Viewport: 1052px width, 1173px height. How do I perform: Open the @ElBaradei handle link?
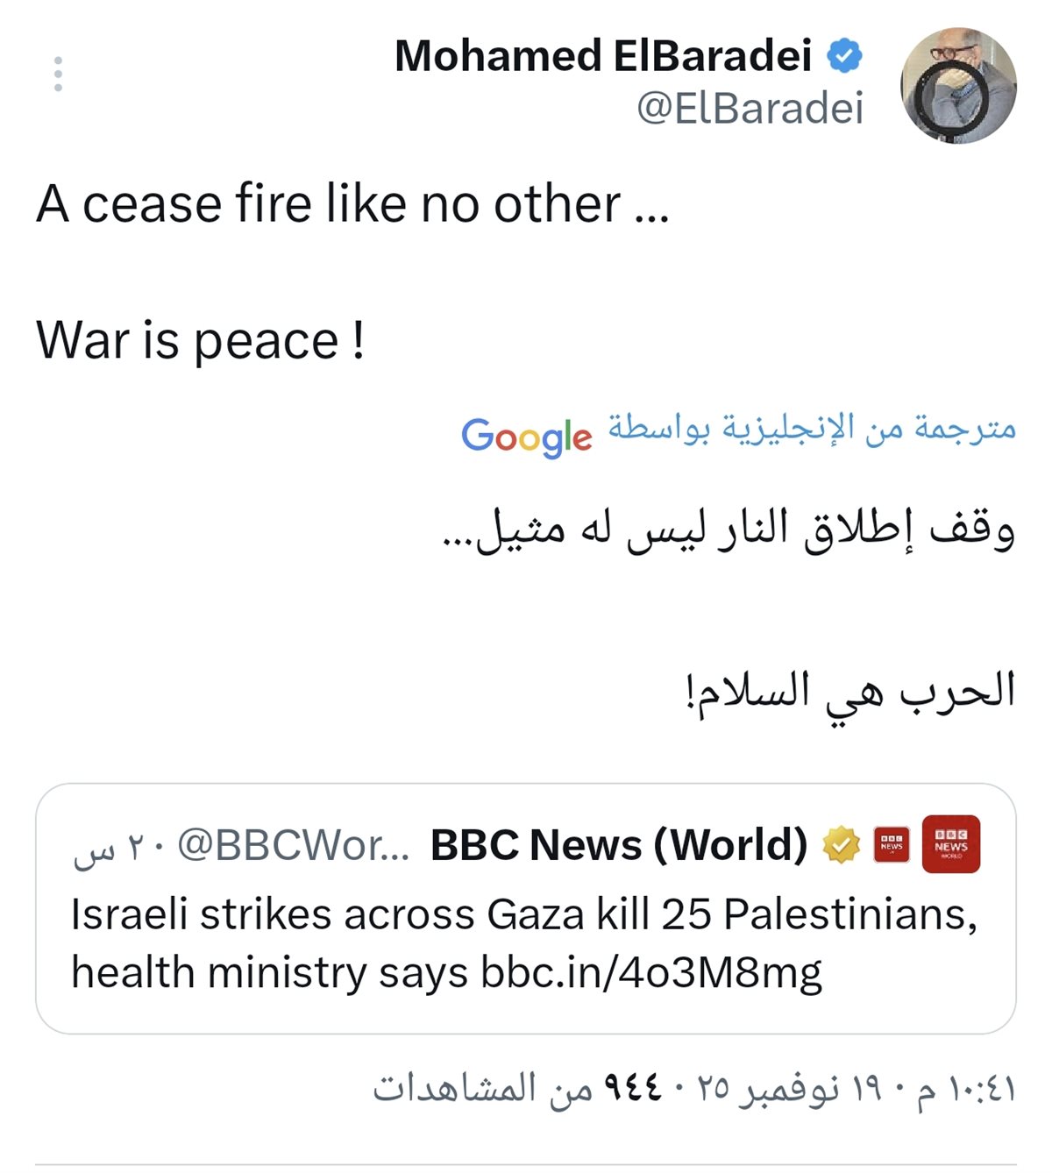pos(750,109)
